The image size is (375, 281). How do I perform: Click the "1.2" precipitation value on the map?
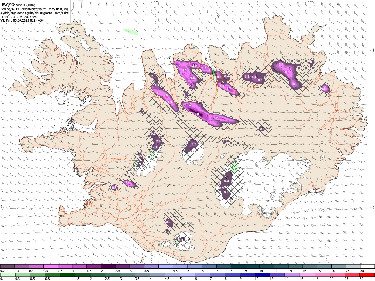[217, 117]
